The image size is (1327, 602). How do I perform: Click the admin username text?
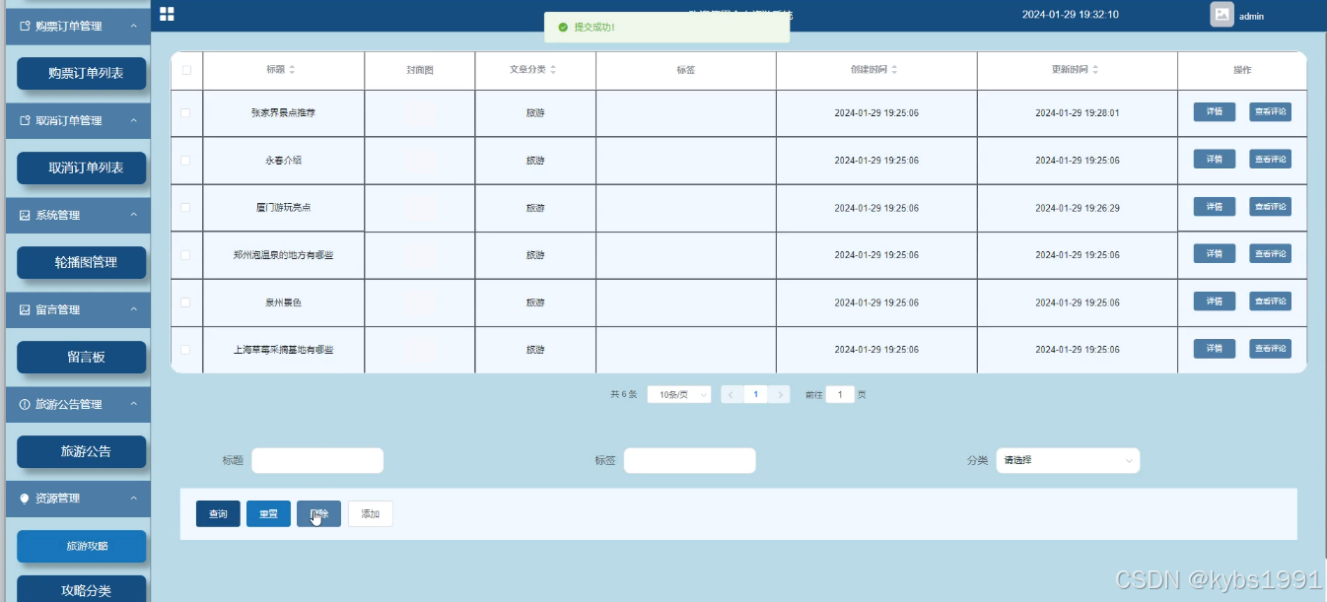(x=1251, y=16)
